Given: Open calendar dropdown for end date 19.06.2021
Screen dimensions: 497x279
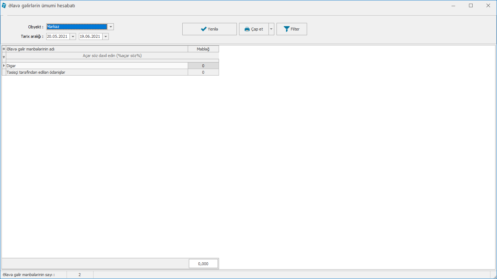Looking at the screenshot, I should coord(106,37).
